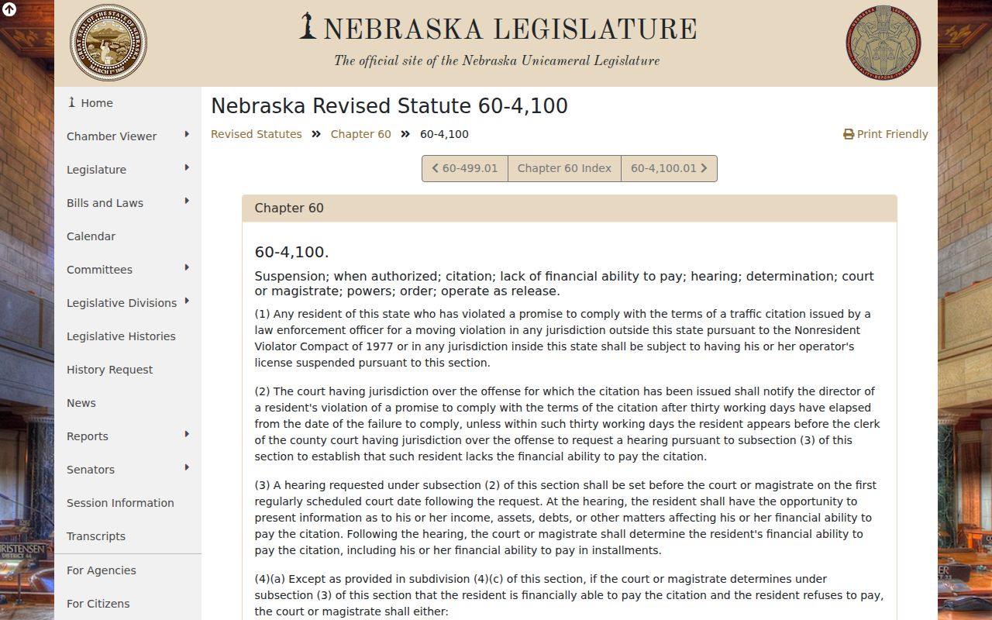Click the Nebraska Revised Statute 60-4,100 heading
992x620 pixels.
tap(389, 106)
